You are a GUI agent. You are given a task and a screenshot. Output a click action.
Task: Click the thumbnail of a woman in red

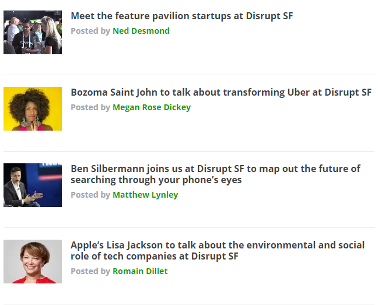pyautogui.click(x=33, y=261)
